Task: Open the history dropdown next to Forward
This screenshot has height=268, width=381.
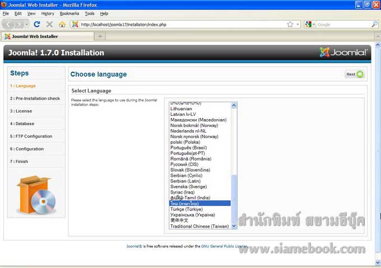Action: (27, 24)
